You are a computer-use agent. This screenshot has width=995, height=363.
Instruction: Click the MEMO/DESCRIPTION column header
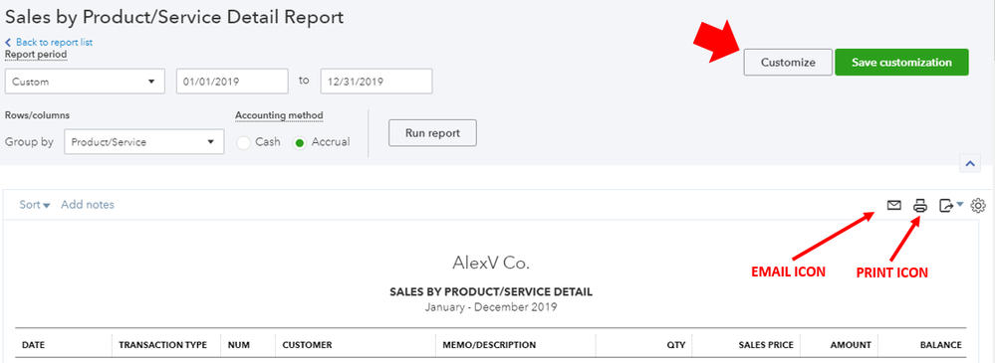(489, 345)
